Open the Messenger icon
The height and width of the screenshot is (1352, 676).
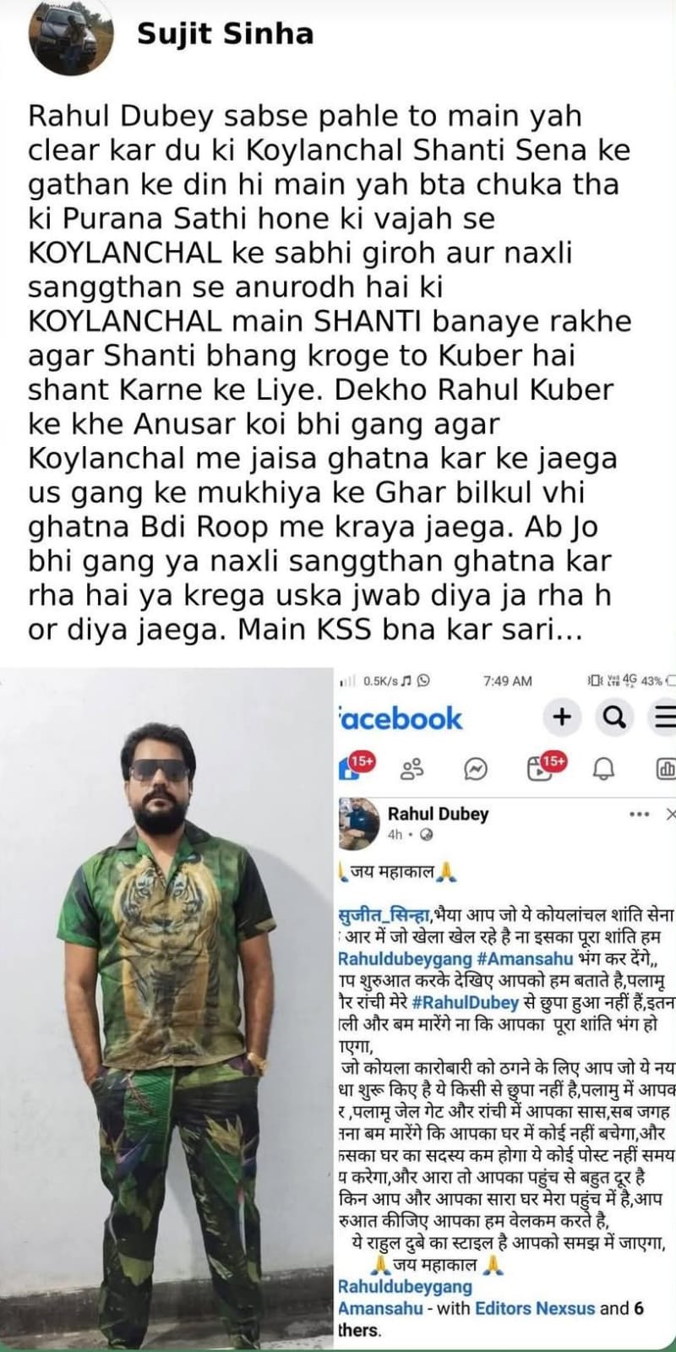[475, 769]
